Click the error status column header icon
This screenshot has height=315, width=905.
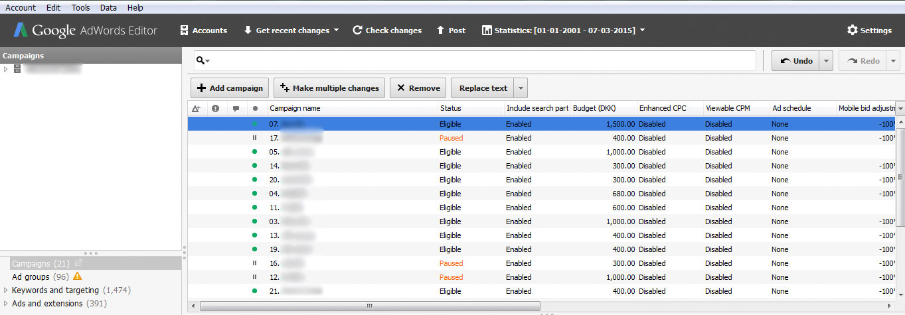pyautogui.click(x=215, y=108)
